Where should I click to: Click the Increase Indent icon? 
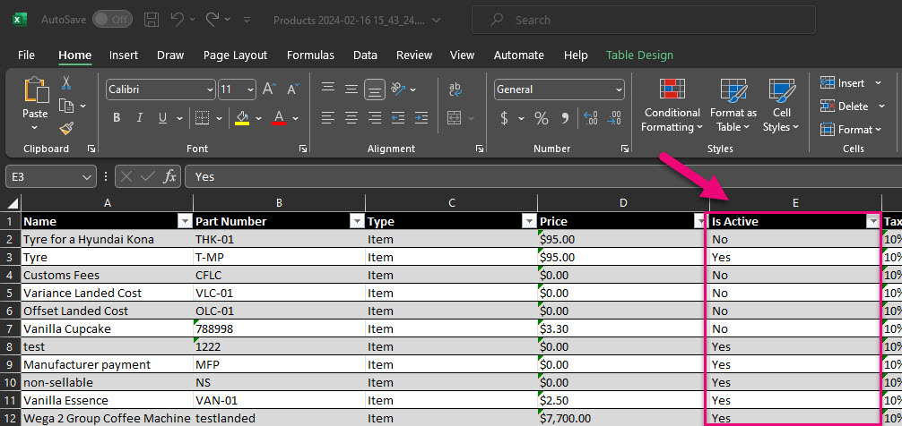[x=421, y=118]
